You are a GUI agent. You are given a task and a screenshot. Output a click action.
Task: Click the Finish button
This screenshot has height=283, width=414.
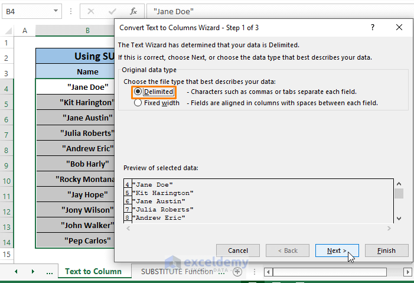pos(386,251)
